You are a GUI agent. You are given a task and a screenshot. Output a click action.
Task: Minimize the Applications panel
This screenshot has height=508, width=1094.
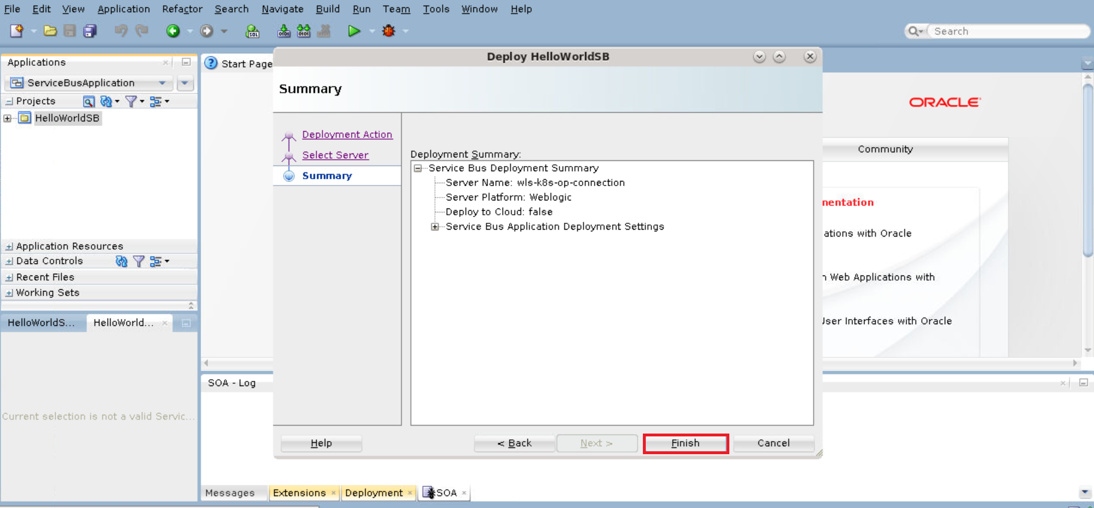pyautogui.click(x=186, y=62)
